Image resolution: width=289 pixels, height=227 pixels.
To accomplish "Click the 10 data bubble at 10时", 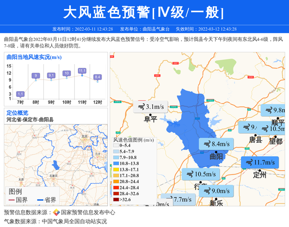I will pyautogui.click(x=66, y=73).
